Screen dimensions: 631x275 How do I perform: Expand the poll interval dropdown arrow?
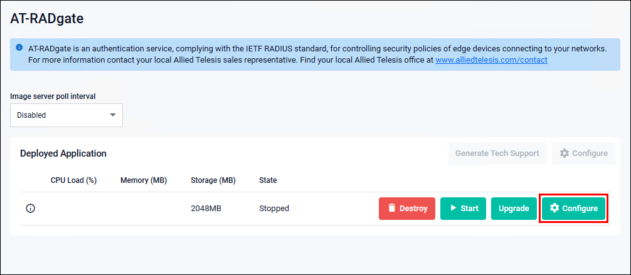[113, 115]
